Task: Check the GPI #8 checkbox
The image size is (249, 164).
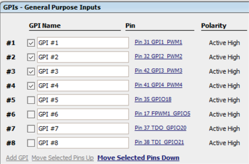Action: pos(31,143)
